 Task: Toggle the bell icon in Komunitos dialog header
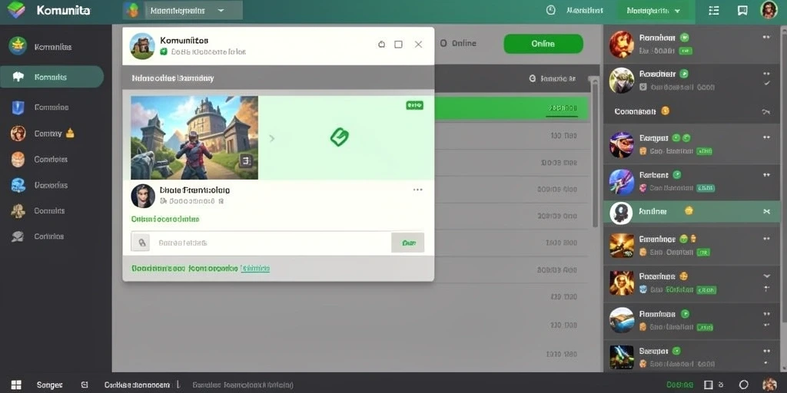click(x=381, y=44)
